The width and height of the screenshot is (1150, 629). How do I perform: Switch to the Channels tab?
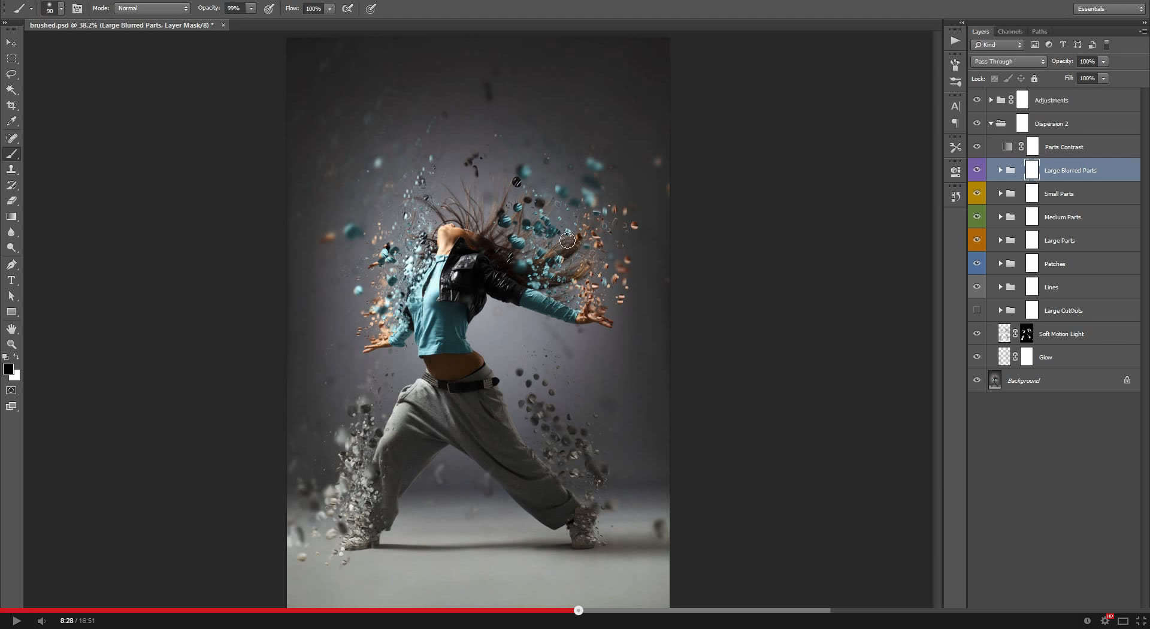click(1010, 32)
